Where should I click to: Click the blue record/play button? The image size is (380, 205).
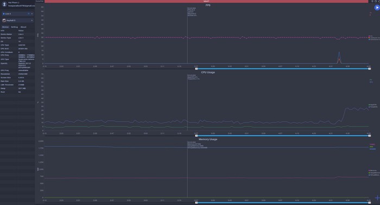point(377,8)
